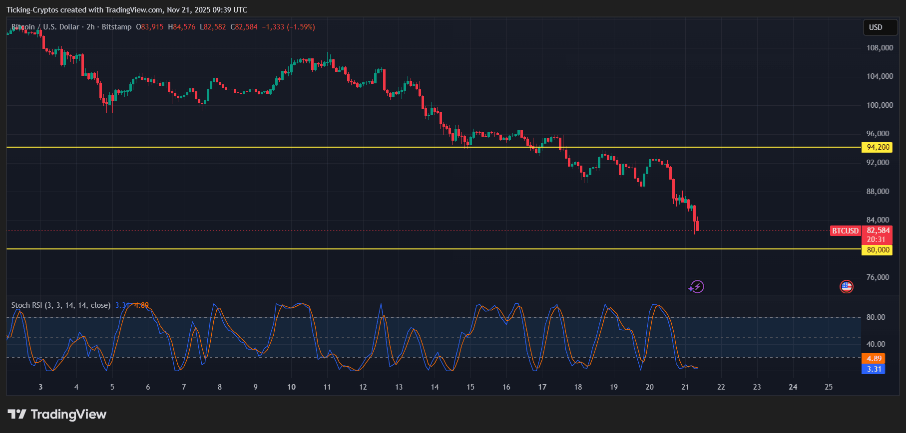Click the US flag economic event icon
The height and width of the screenshot is (433, 906).
(x=846, y=286)
